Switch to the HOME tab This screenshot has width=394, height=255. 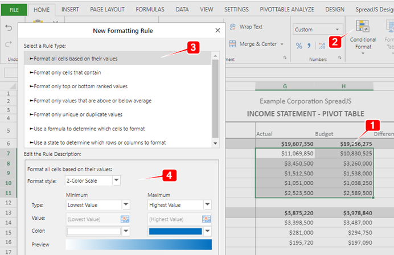[x=42, y=10]
